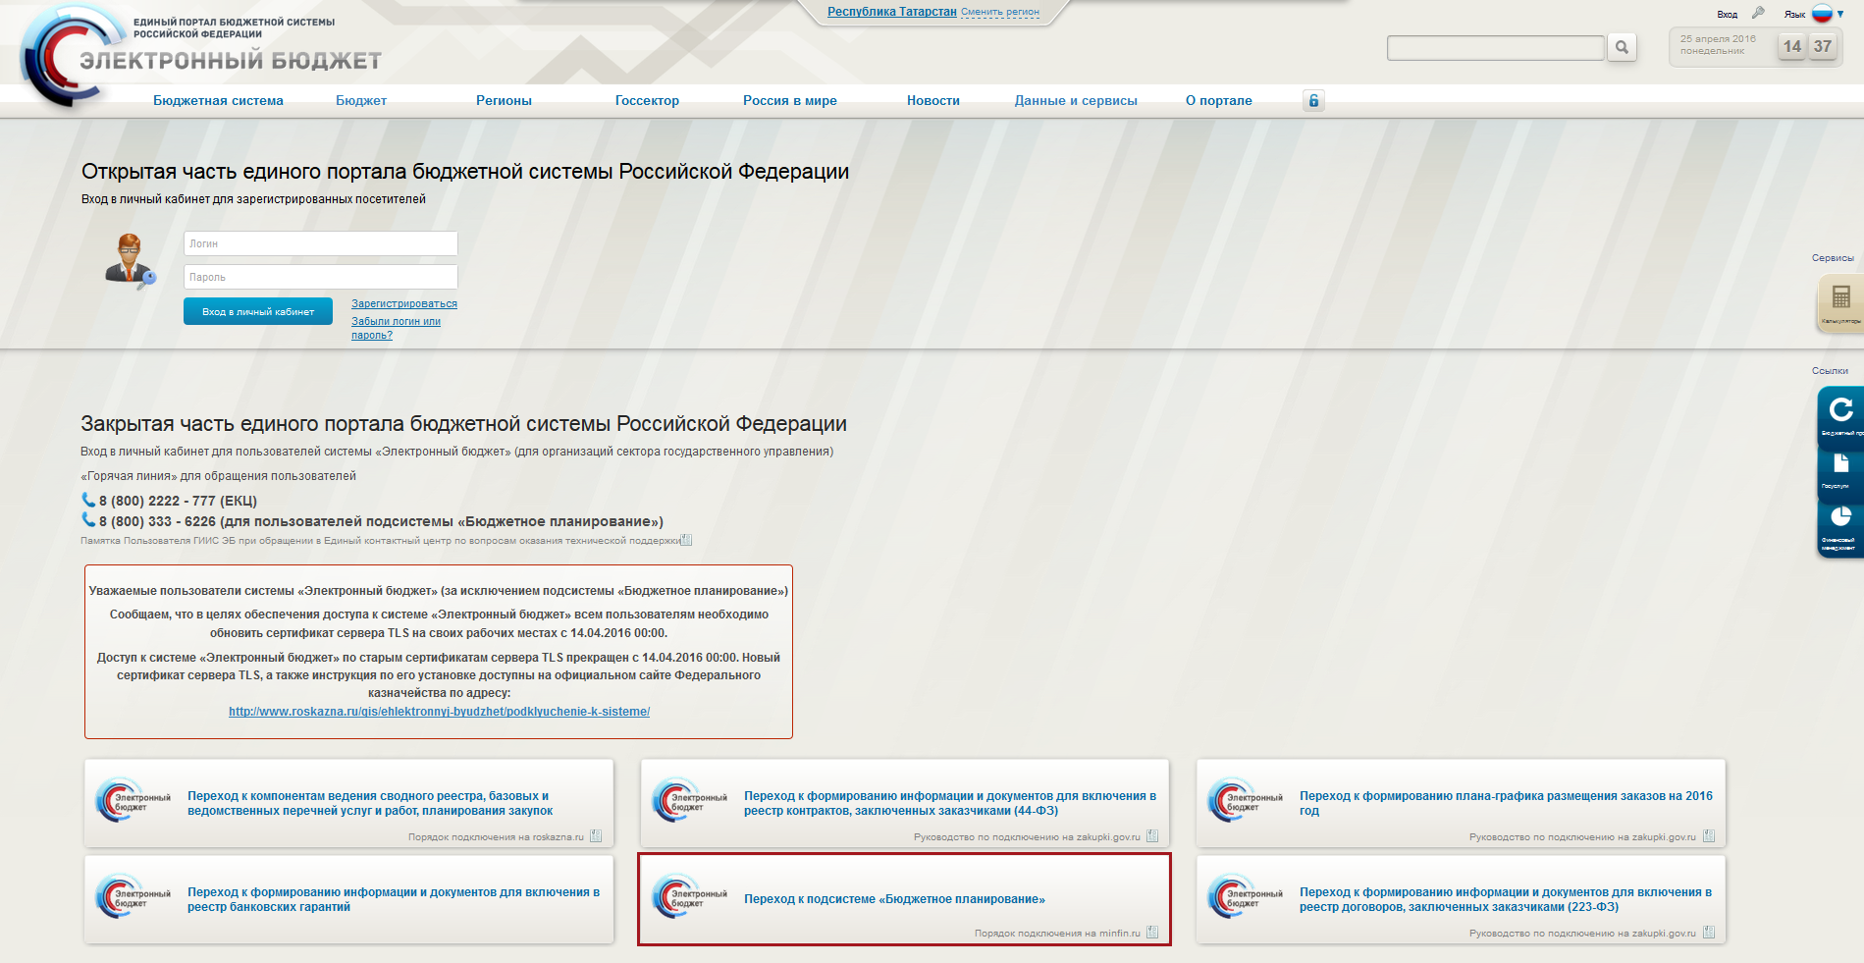Open the Финансовый менеджмент sidebar tile
The height and width of the screenshot is (963, 1864).
1840,528
